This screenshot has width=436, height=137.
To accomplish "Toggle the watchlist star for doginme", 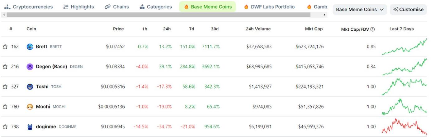I will 5,126.
